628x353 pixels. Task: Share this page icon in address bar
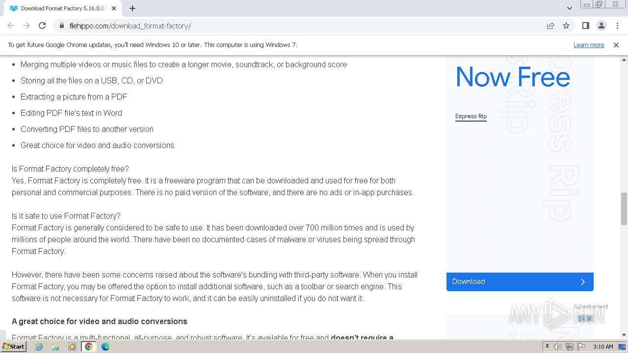[550, 26]
